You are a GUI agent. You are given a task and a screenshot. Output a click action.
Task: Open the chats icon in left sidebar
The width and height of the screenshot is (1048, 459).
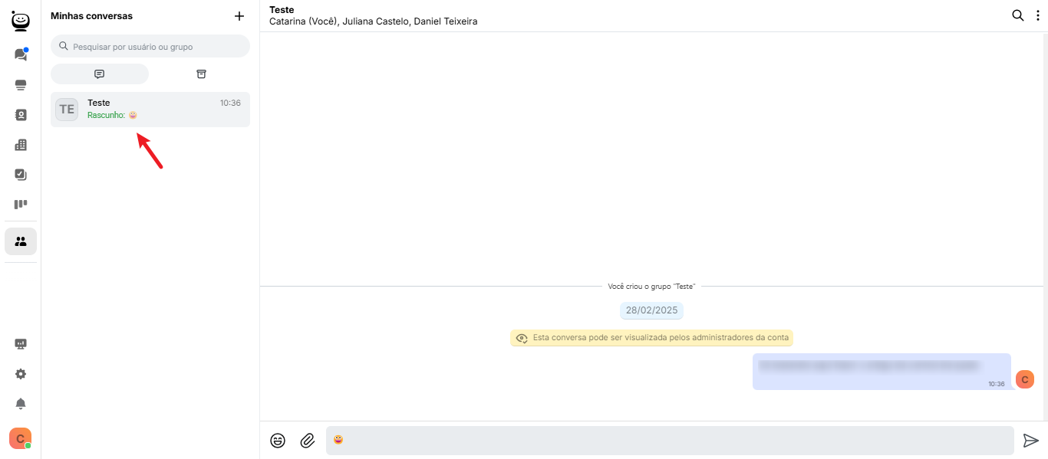tap(21, 55)
